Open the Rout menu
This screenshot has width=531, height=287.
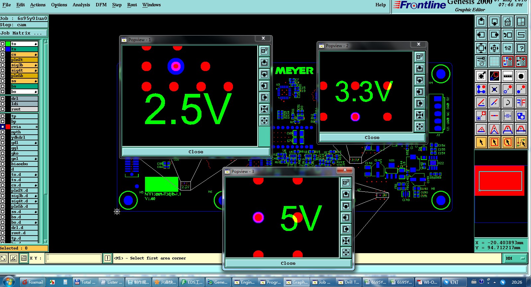pos(132,5)
